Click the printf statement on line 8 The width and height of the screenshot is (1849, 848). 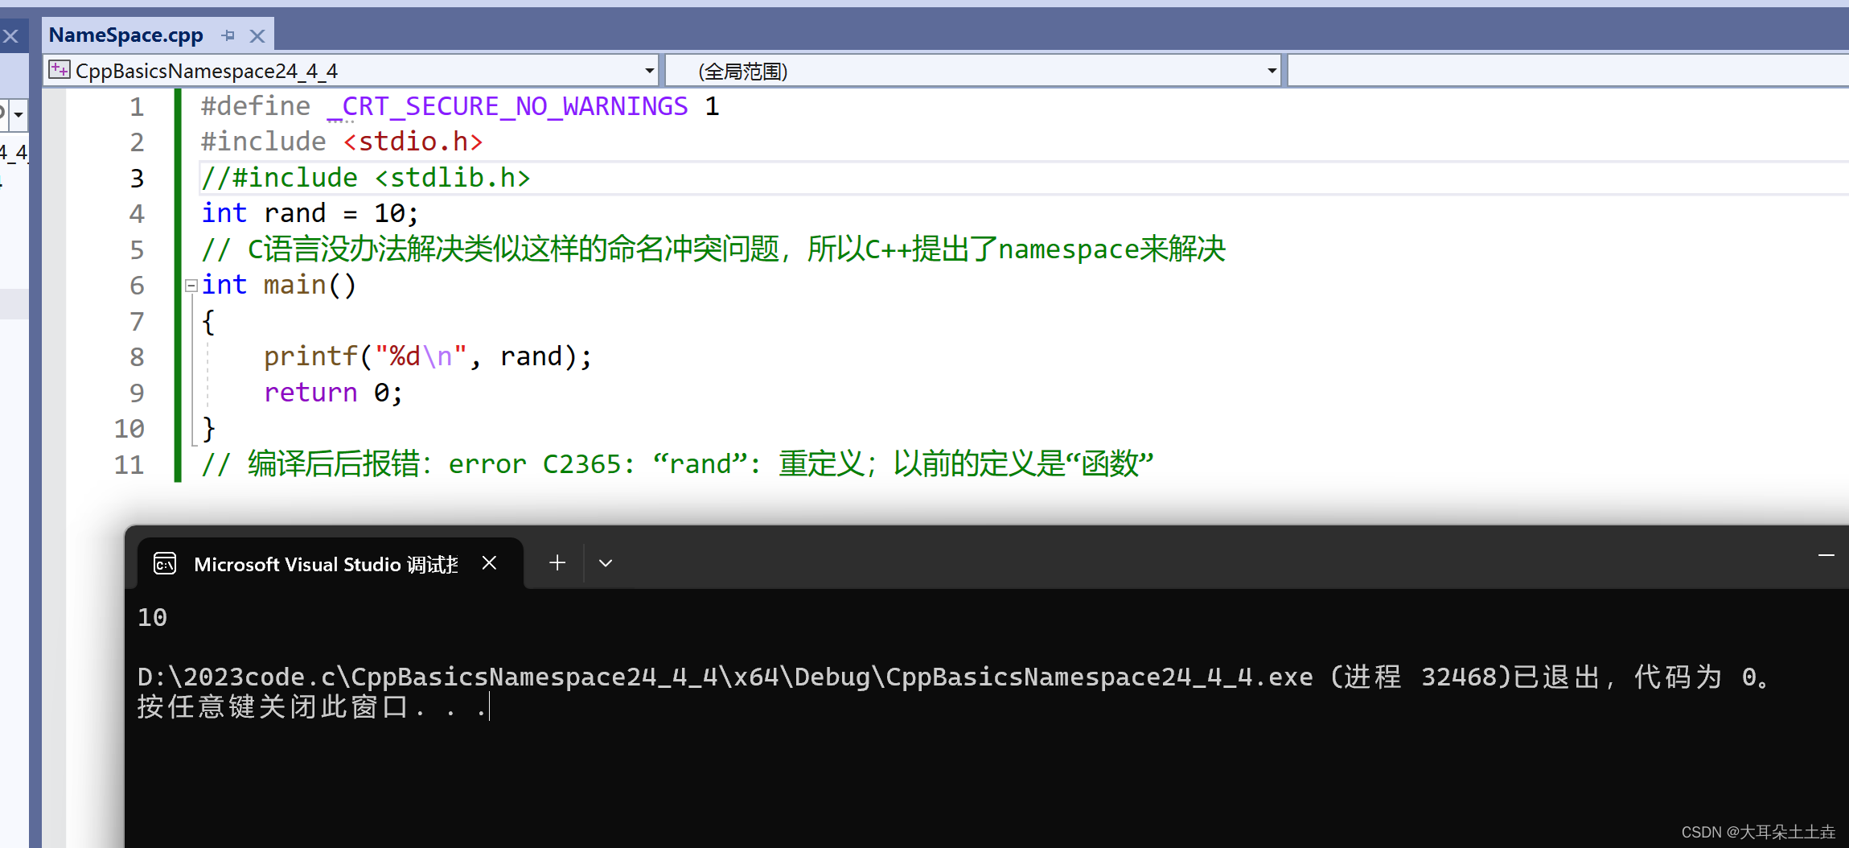pyautogui.click(x=428, y=356)
